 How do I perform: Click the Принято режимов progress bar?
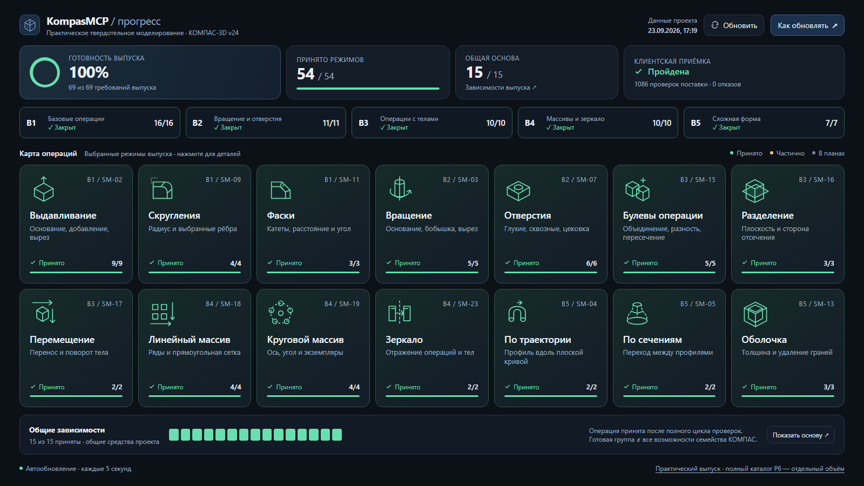tap(368, 89)
